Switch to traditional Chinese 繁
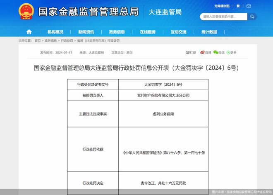 238,6
